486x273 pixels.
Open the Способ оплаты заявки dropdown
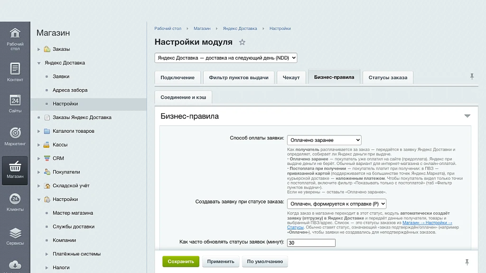point(324,140)
